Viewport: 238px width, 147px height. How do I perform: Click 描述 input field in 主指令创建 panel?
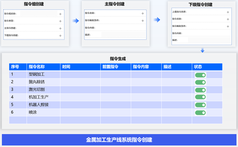(123, 35)
